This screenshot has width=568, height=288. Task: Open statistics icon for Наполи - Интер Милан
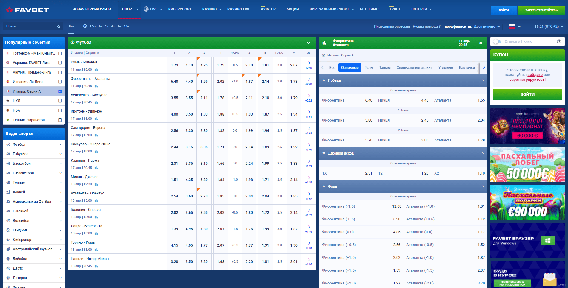coord(96,266)
